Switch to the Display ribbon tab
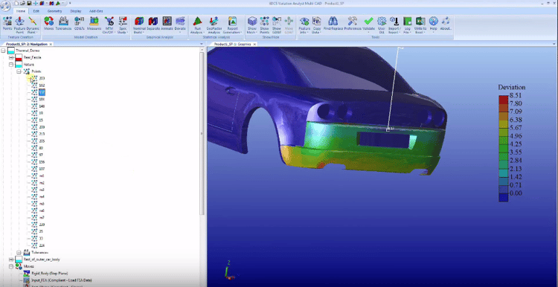The image size is (558, 287). pyautogui.click(x=75, y=11)
